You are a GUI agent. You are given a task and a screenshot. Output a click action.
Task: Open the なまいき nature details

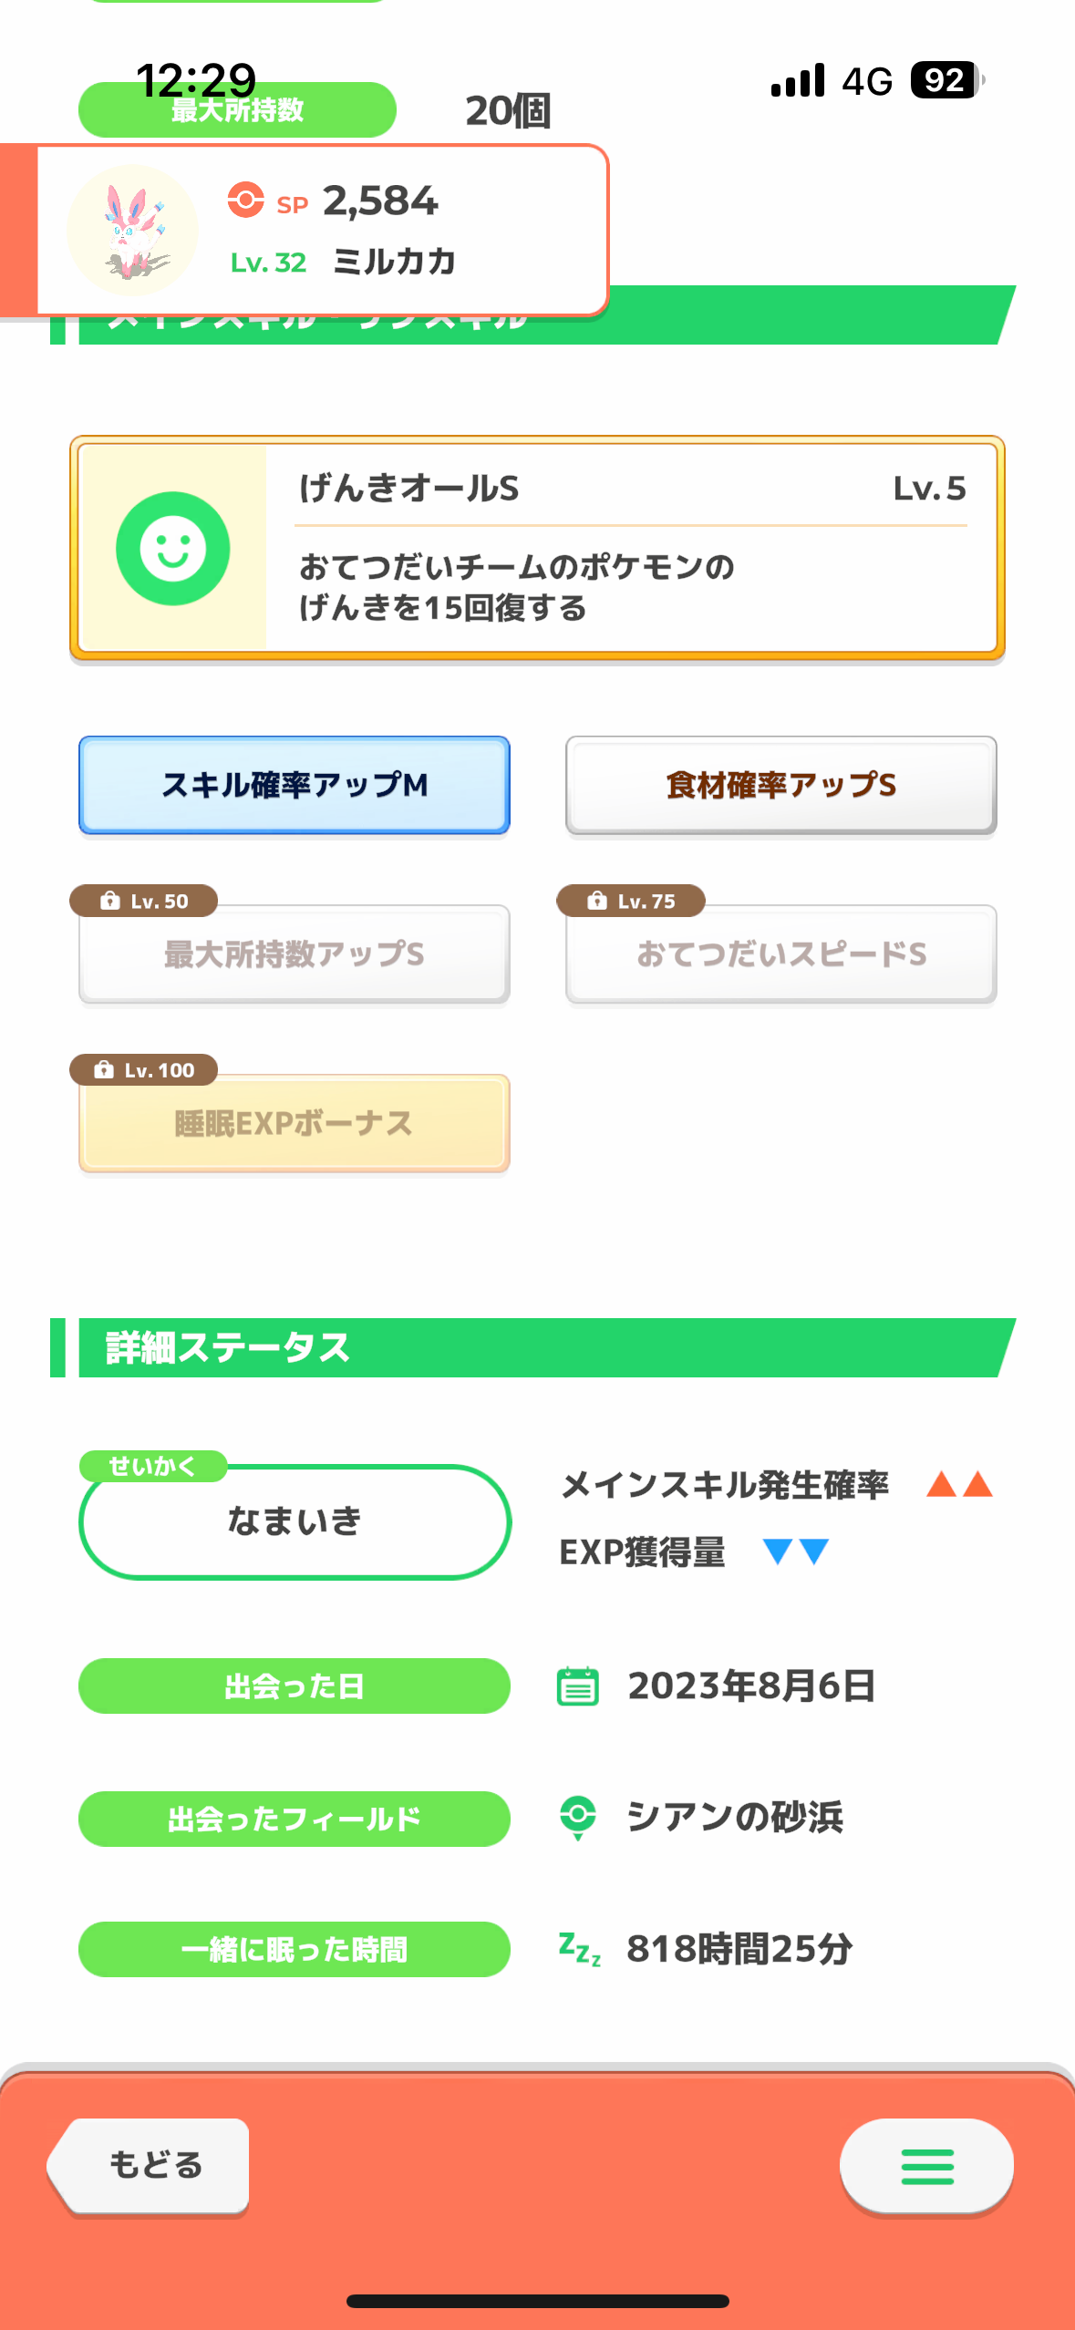[295, 1521]
